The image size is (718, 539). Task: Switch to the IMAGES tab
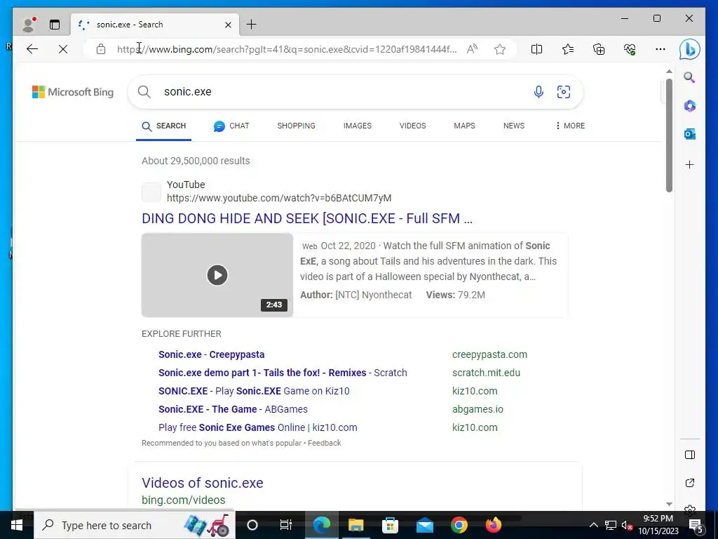[x=358, y=126]
